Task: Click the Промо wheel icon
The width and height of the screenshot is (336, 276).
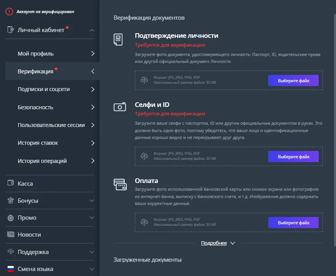Action: 10,218
